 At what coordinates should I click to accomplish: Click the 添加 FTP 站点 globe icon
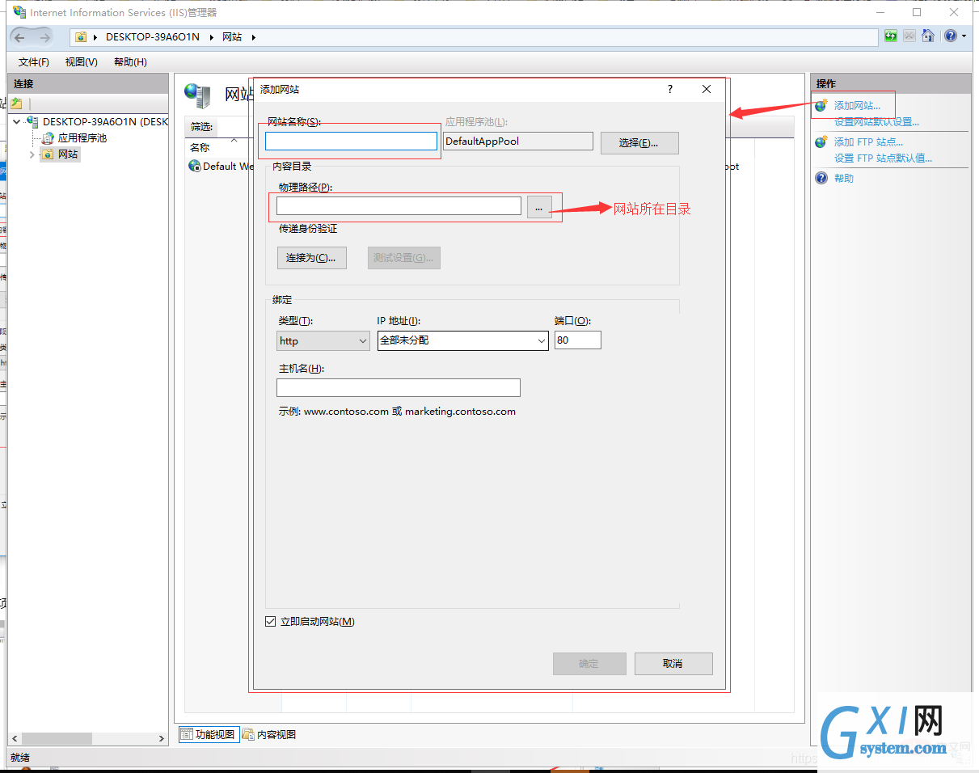point(821,142)
